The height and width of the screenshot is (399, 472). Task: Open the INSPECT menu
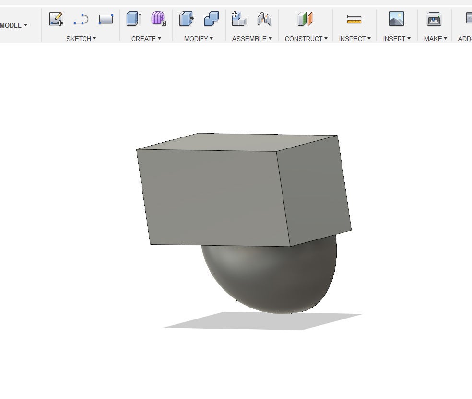(x=354, y=39)
